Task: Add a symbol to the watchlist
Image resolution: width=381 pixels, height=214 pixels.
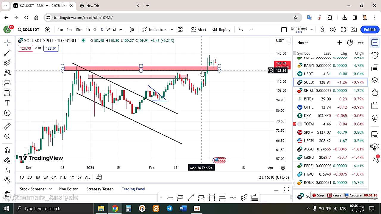Action: click(339, 43)
